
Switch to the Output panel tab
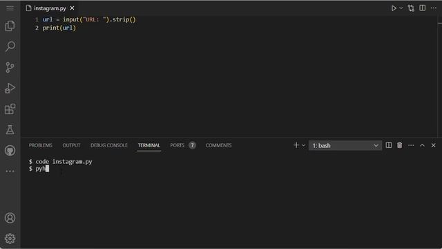click(71, 145)
